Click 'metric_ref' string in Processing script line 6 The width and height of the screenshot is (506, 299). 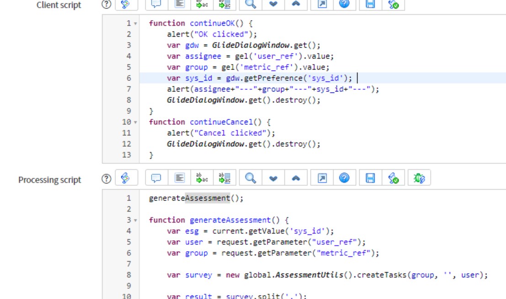344,253
